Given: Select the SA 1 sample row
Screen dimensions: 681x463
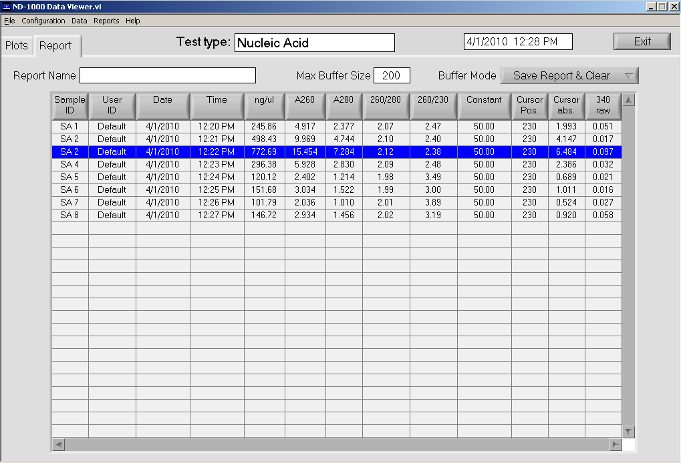Looking at the screenshot, I should [337, 127].
